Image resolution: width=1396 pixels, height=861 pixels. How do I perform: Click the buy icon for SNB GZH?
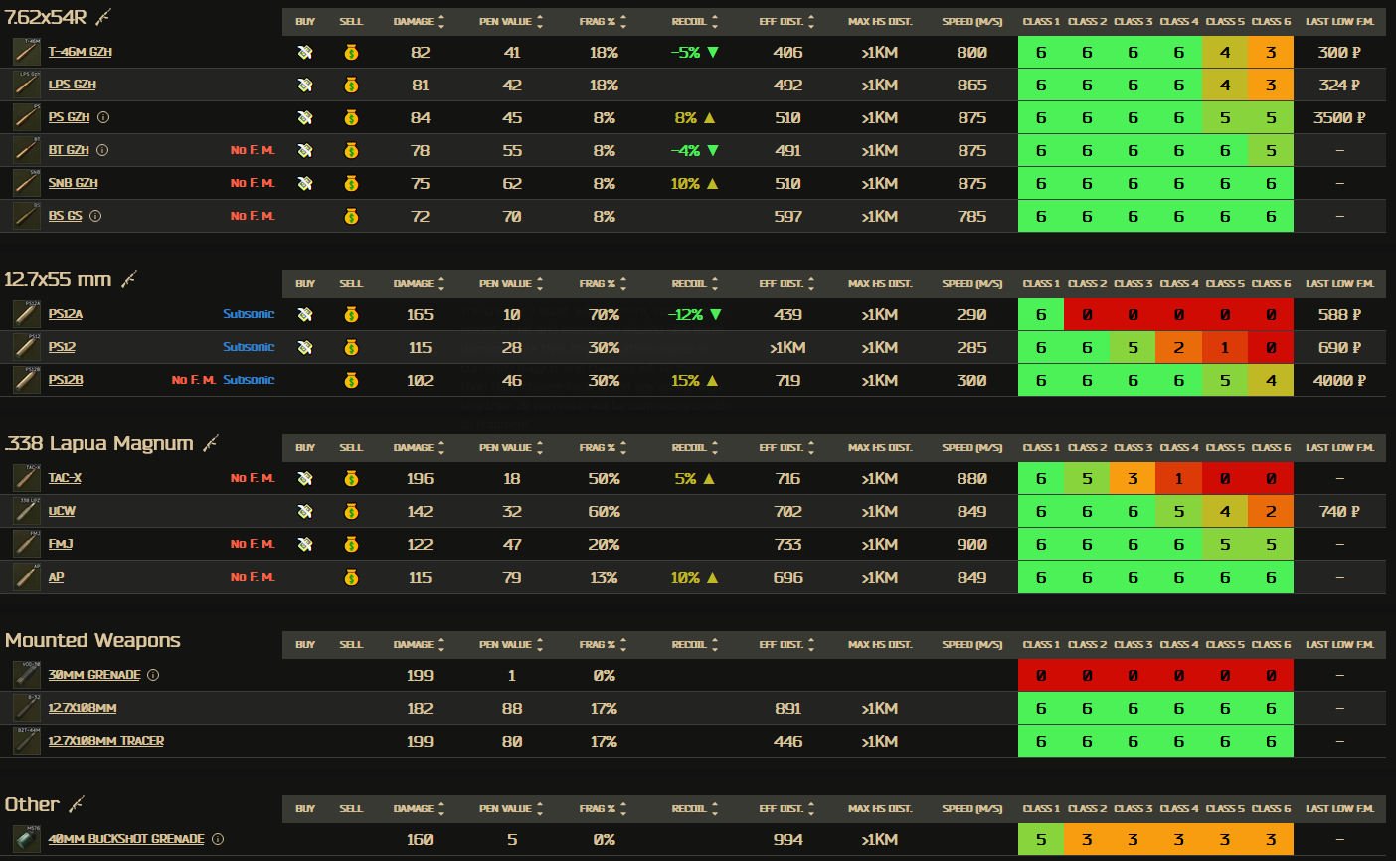click(x=305, y=183)
